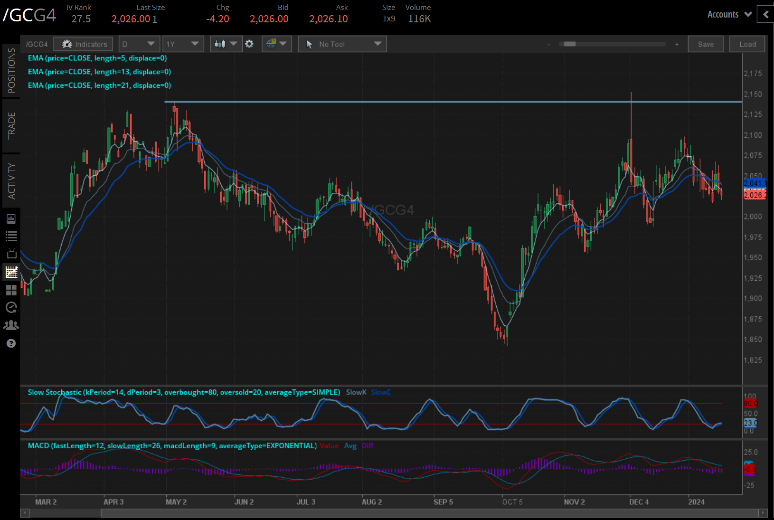Viewport: 774px width, 520px height.
Task: Open the watchlist list icon in sidebar
Action: [x=11, y=236]
